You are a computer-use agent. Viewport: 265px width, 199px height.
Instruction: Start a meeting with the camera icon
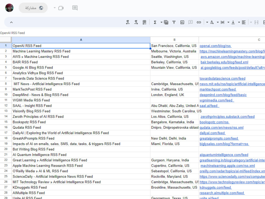(61, 8)
